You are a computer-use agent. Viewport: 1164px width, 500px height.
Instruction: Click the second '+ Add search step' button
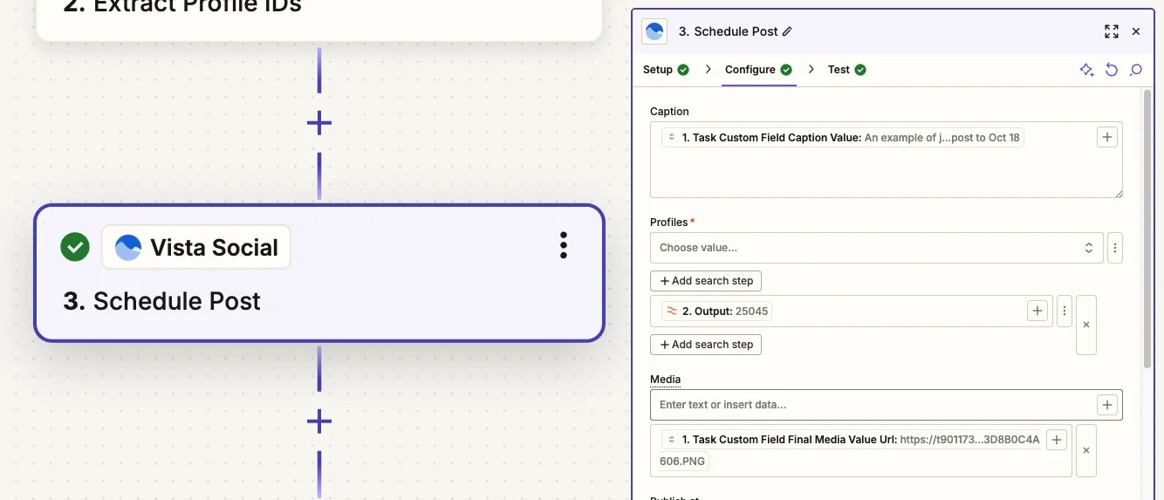[x=706, y=345]
